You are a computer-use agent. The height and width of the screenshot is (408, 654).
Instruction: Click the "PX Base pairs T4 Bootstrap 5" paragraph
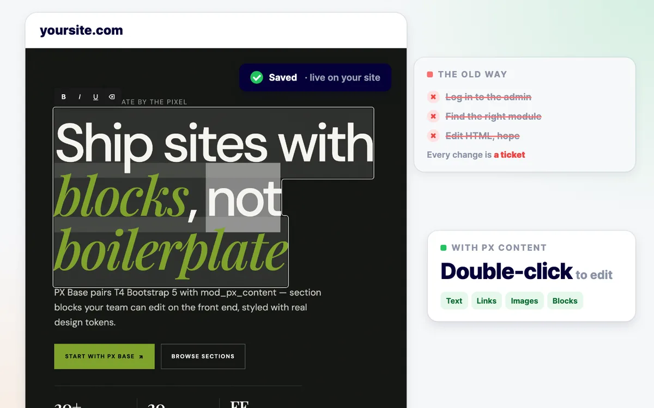(x=188, y=307)
